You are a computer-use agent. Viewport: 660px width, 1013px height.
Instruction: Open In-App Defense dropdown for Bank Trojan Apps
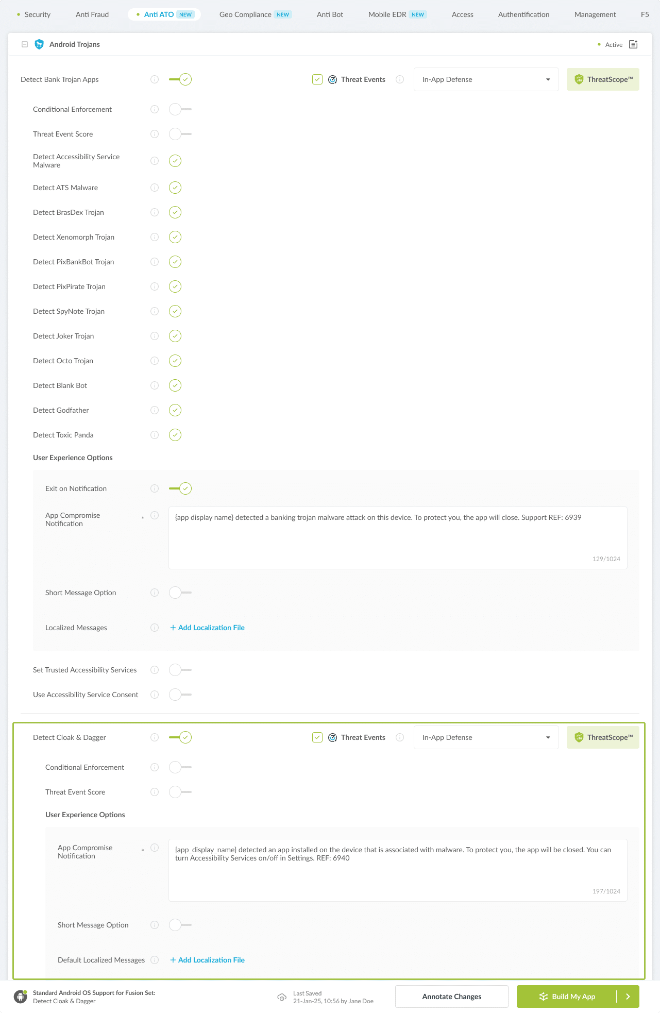tap(486, 79)
